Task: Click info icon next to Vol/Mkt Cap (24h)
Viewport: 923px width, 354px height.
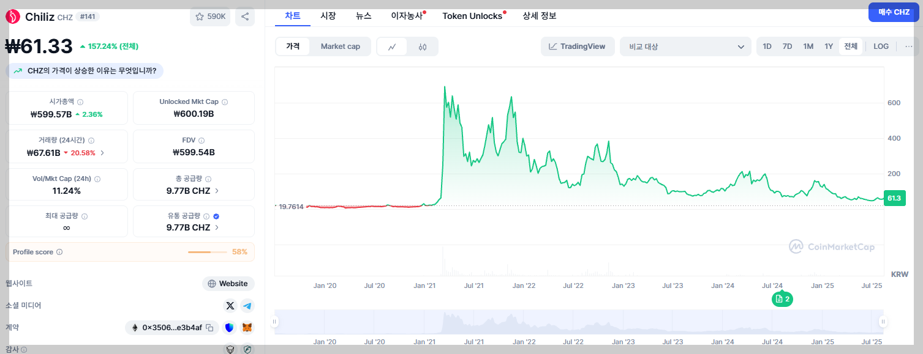Action: [97, 179]
